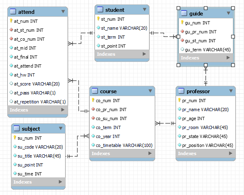The image size is (244, 195).
Task: Click the pr_name column diamond icon
Action: tap(179, 109)
